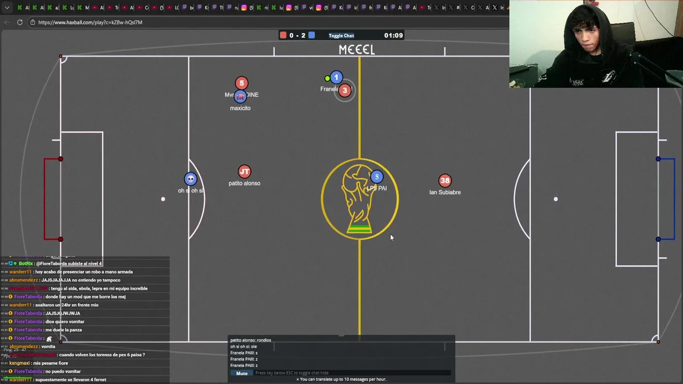Viewport: 683px width, 384px height.
Task: View site information icon beside the URL
Action: coord(33,22)
